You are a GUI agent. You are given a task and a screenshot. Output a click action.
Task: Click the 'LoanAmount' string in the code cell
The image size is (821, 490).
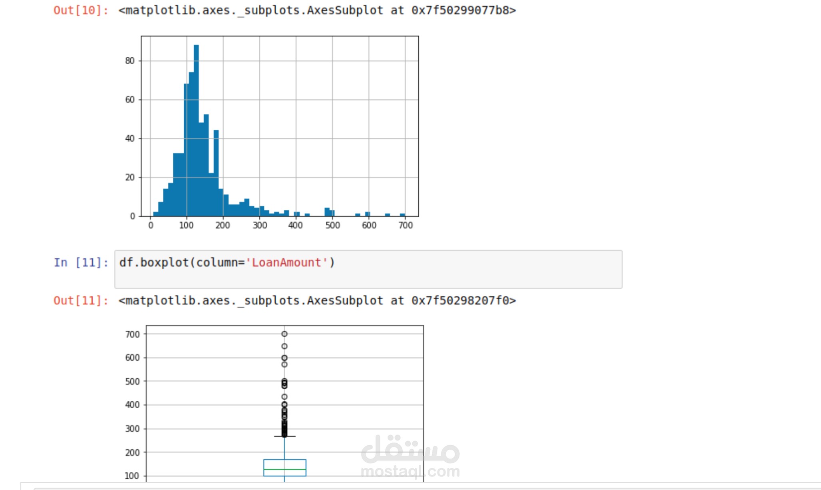pyautogui.click(x=286, y=263)
